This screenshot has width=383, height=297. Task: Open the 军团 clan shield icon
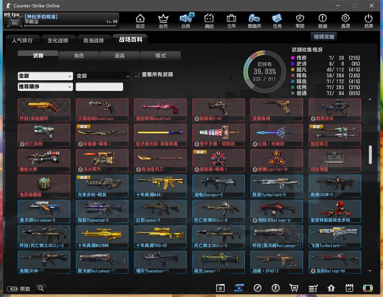pos(300,21)
